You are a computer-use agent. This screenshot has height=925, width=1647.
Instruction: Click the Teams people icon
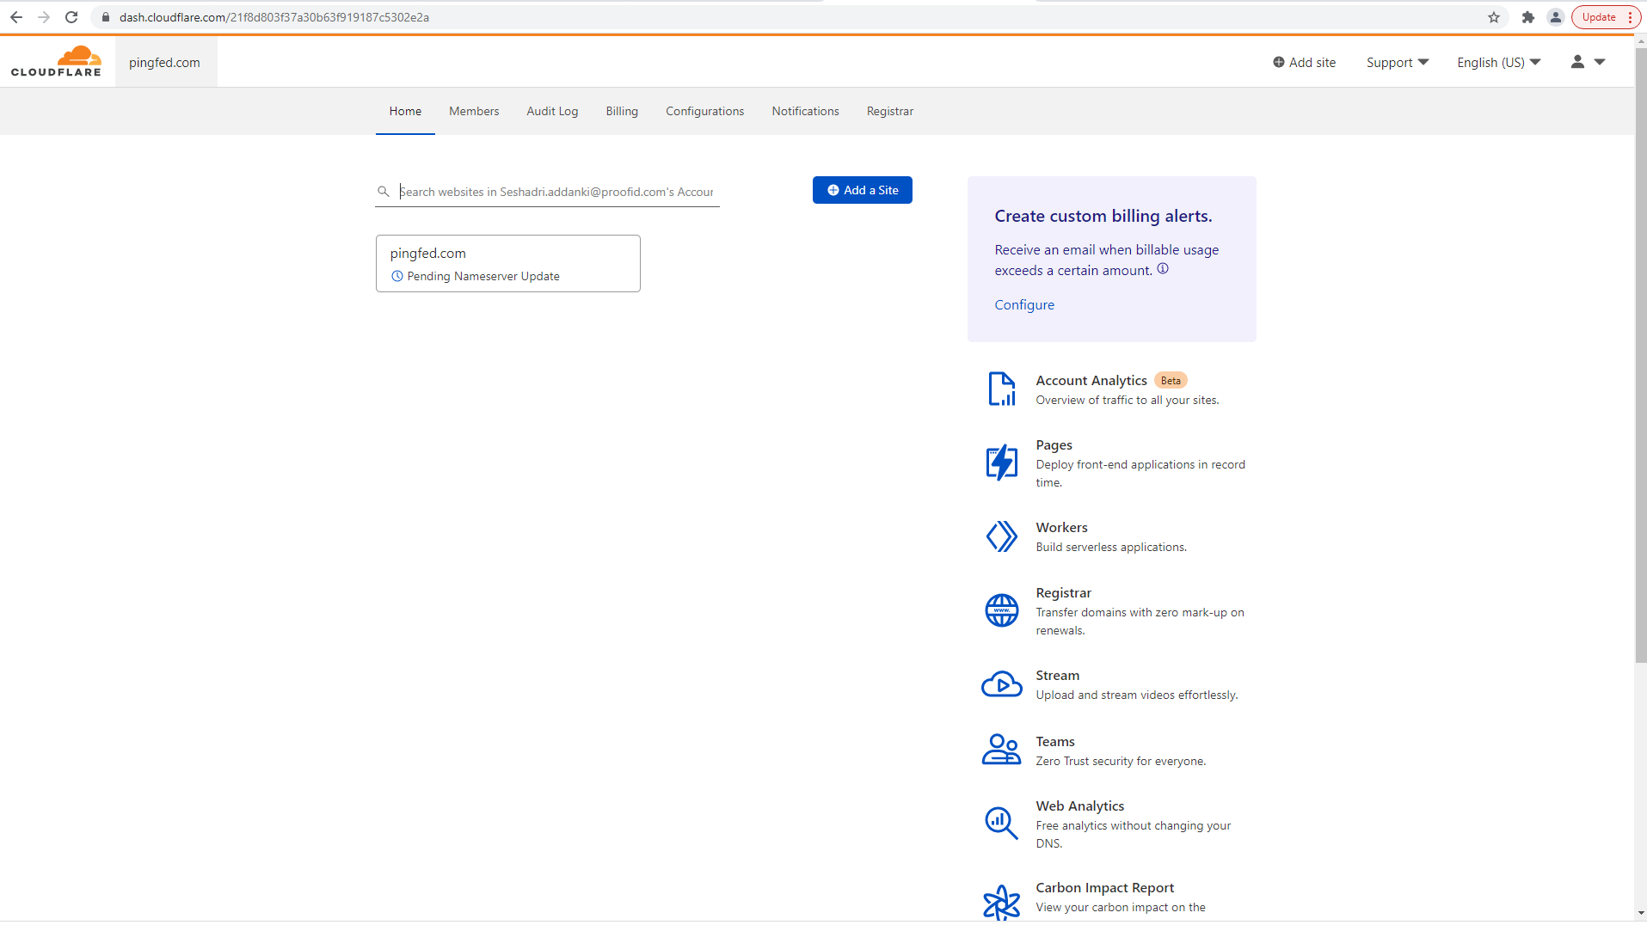1002,750
